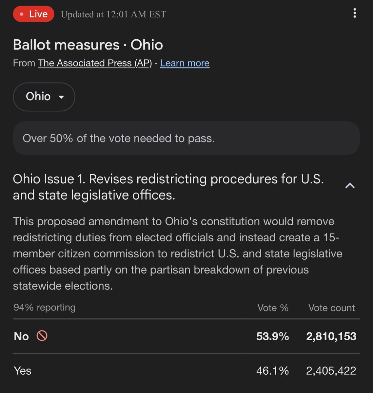Click the Vote count column header
This screenshot has width=373, height=393.
(x=331, y=308)
